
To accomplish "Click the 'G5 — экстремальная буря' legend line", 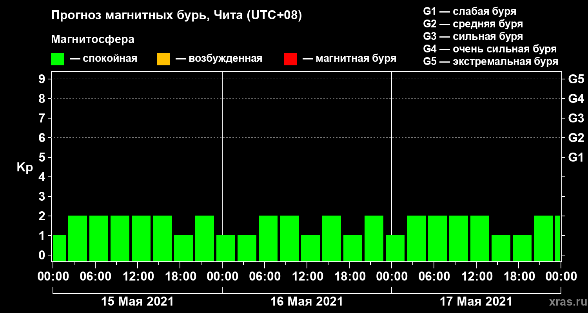I will tap(491, 61).
